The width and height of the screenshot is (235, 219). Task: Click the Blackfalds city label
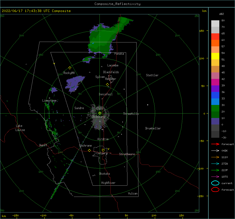[x=111, y=72]
